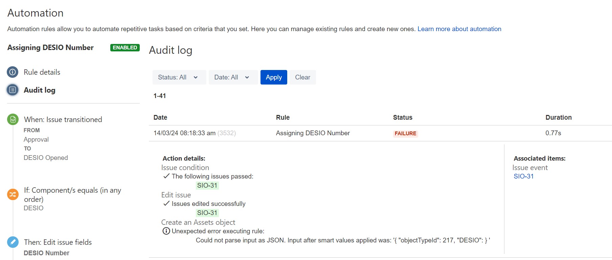Open SIO-31 link under Associated items
Viewport: 612px width, 260px height.
click(523, 176)
